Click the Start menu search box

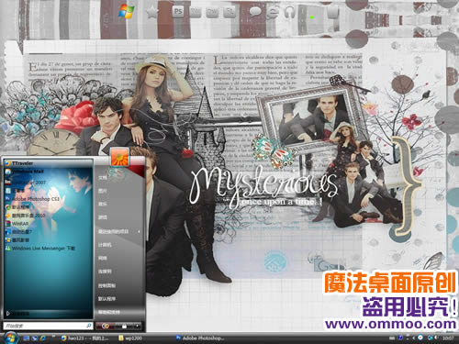point(48,326)
